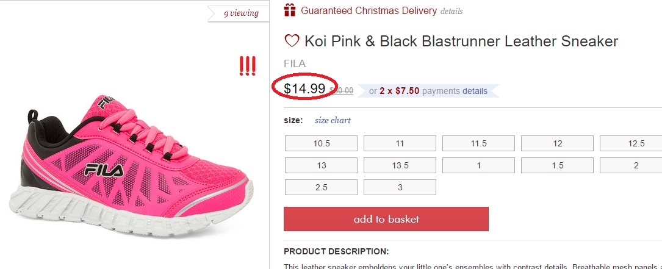View payments details link
This screenshot has height=269, width=662.
tap(475, 91)
